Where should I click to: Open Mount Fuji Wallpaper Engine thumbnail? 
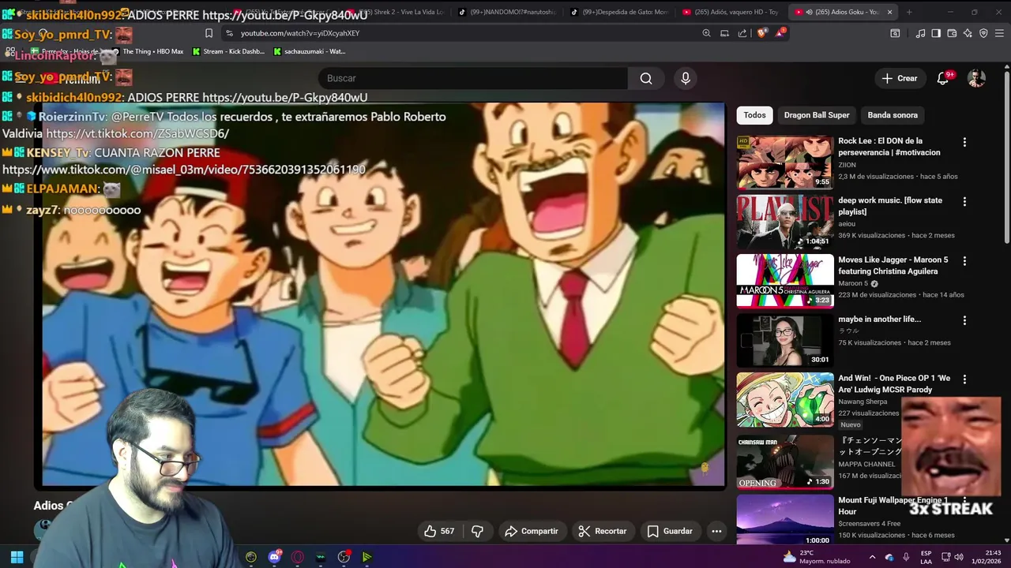pyautogui.click(x=785, y=521)
